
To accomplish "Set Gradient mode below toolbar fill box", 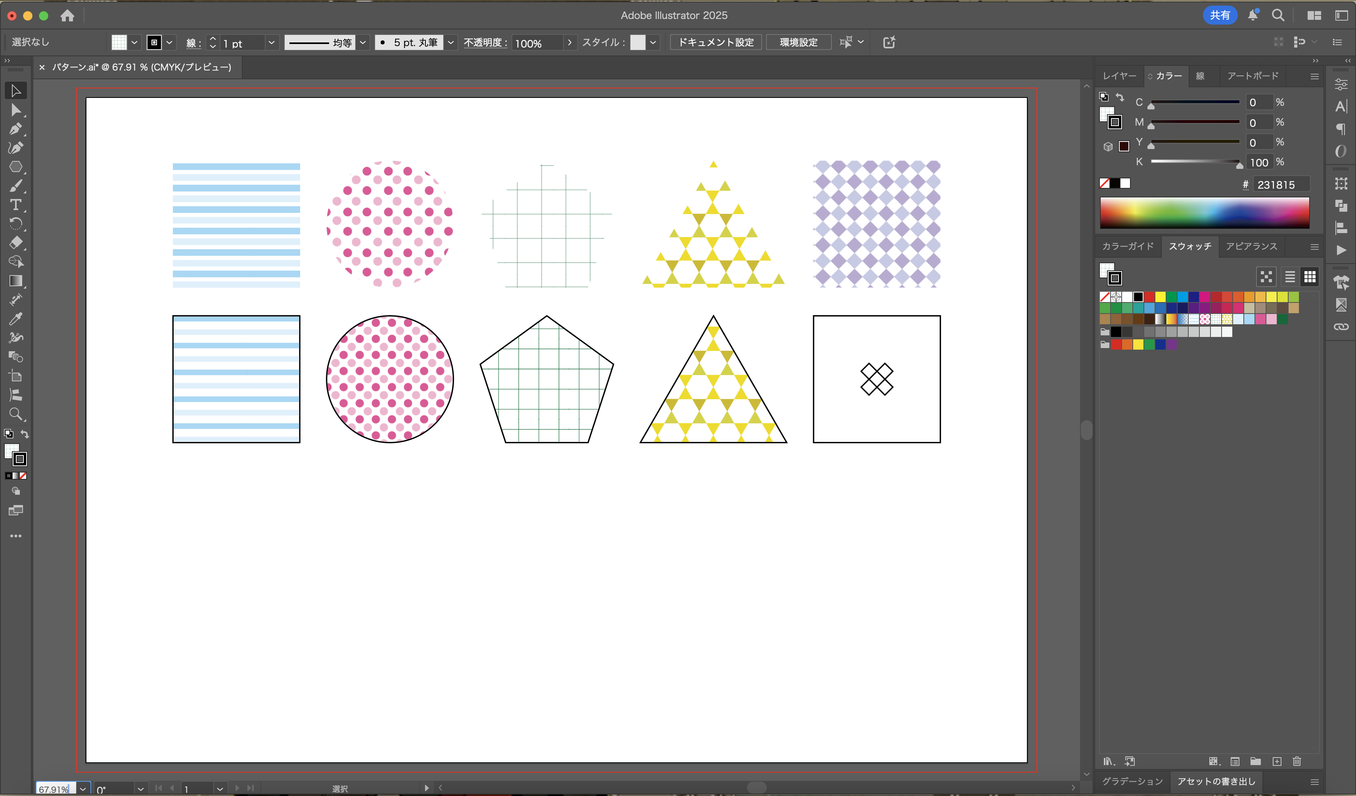I will 15,475.
